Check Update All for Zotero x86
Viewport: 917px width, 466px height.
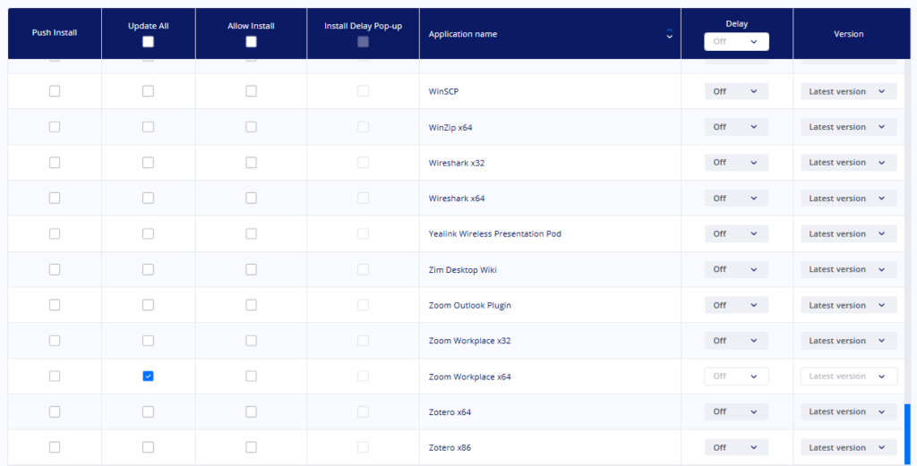[x=148, y=447]
